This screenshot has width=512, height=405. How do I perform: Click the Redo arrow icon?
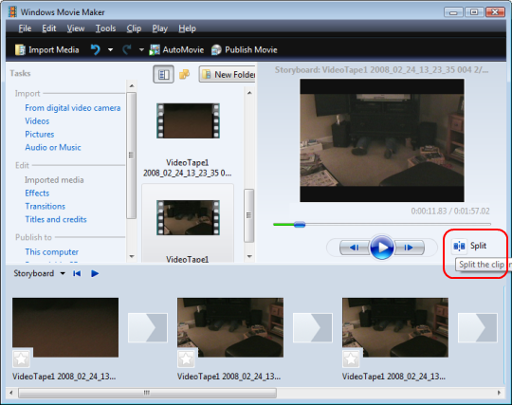pyautogui.click(x=127, y=49)
